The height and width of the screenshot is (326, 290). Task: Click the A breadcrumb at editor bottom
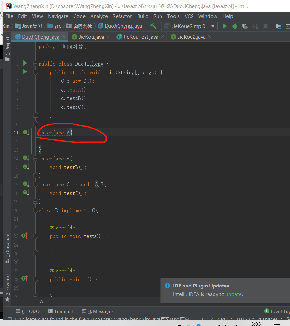(42, 302)
